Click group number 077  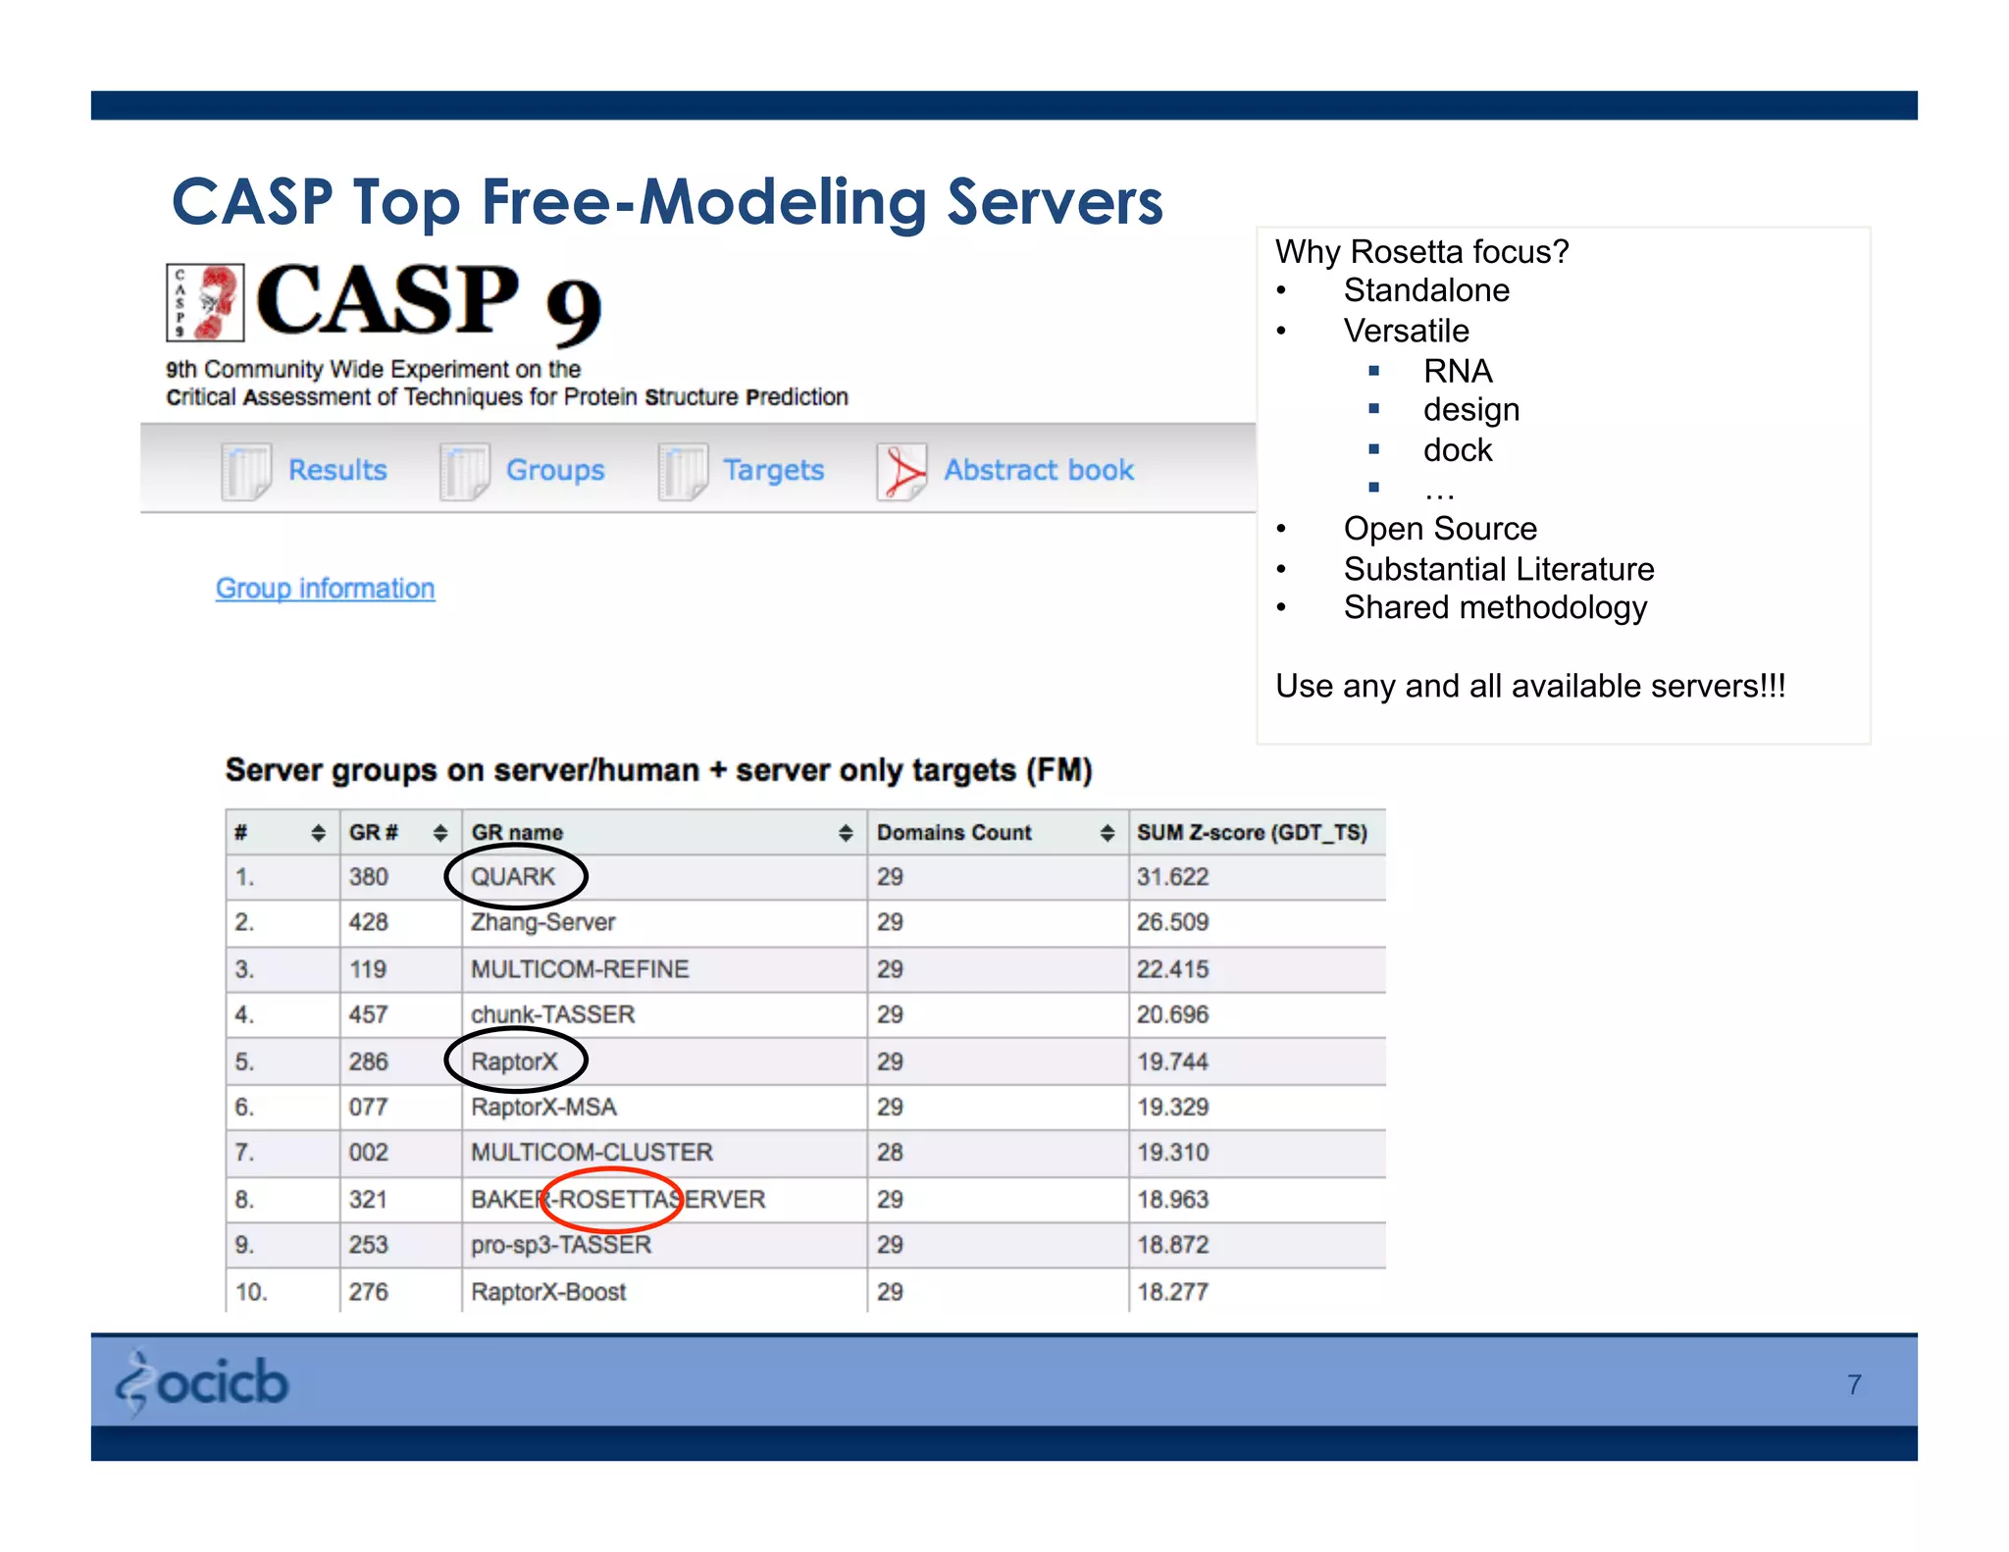(369, 1107)
